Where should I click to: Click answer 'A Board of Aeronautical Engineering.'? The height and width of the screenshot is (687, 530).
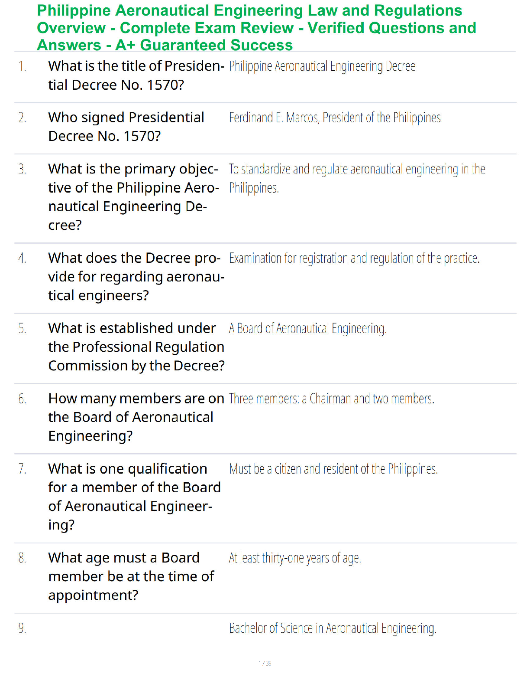click(x=308, y=329)
